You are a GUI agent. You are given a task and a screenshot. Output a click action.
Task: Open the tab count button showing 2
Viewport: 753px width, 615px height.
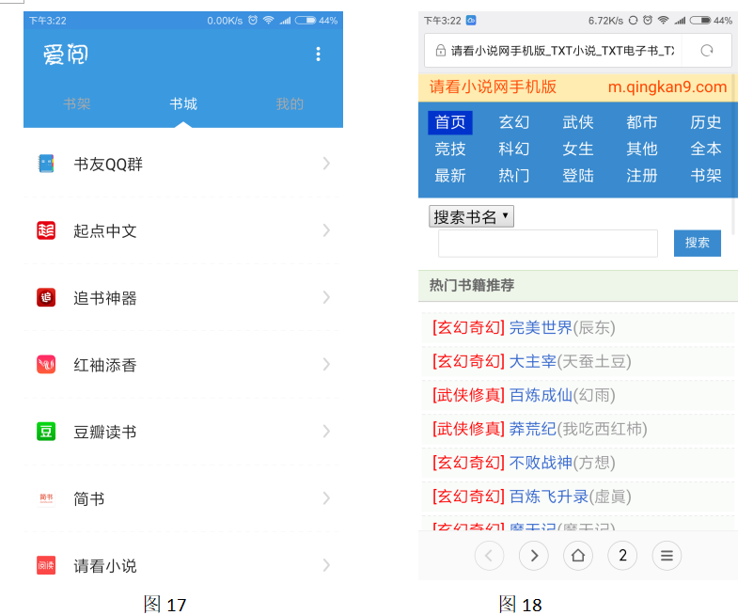coord(622,556)
